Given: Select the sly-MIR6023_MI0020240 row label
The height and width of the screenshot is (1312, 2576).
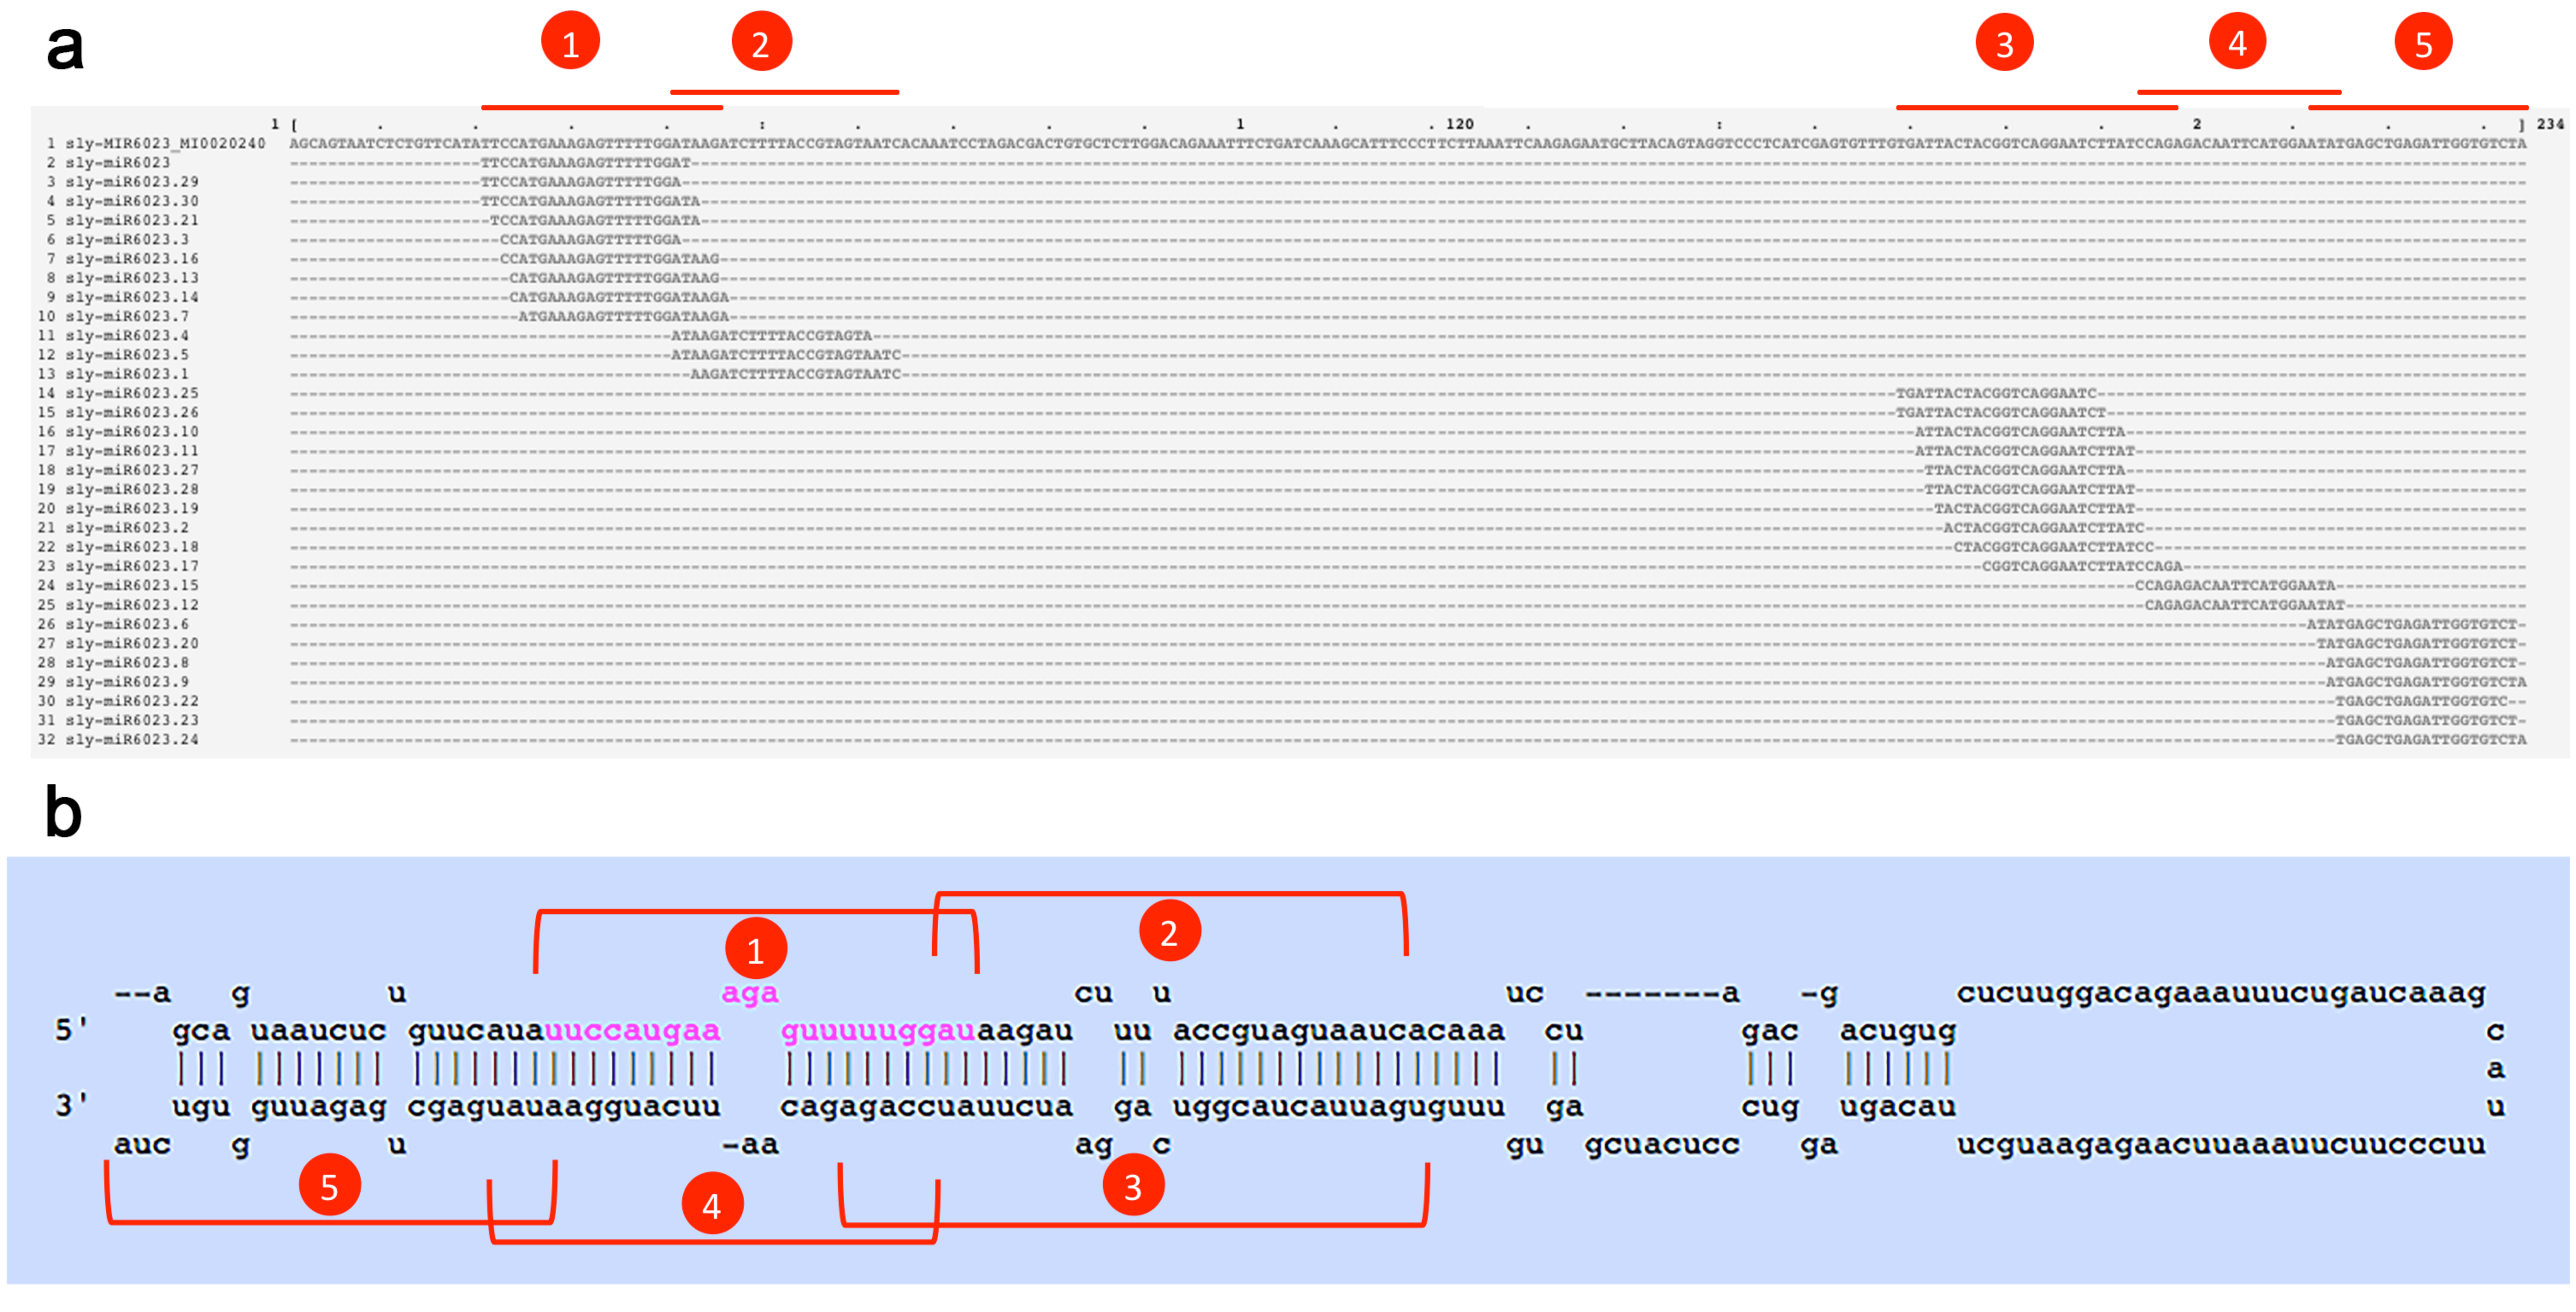Looking at the screenshot, I should [x=165, y=144].
